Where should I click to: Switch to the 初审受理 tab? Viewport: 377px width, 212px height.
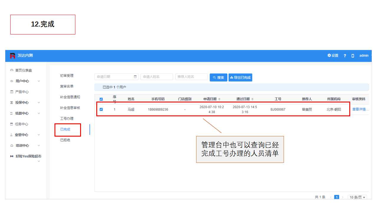point(67,76)
